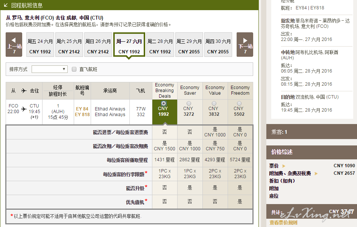Choose the 周一 27 六月 date tab
This screenshot has height=227, width=357.
click(x=129, y=45)
